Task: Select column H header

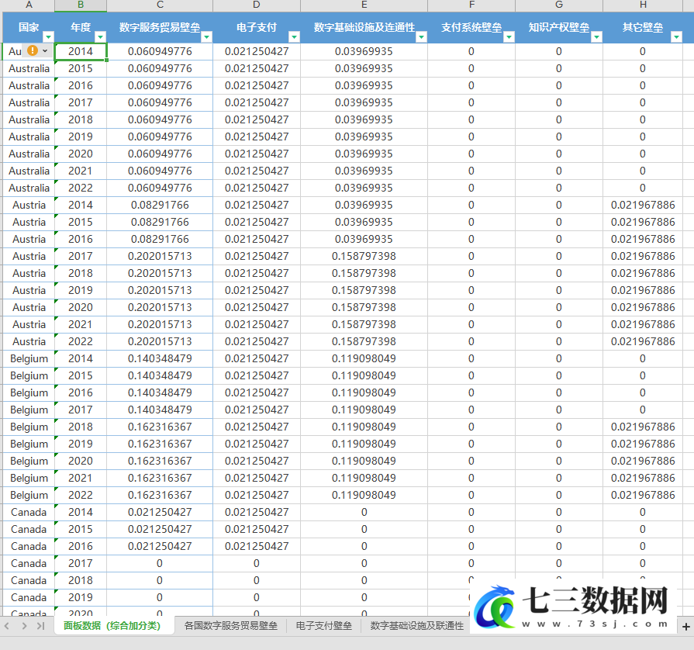Action: tap(643, 5)
